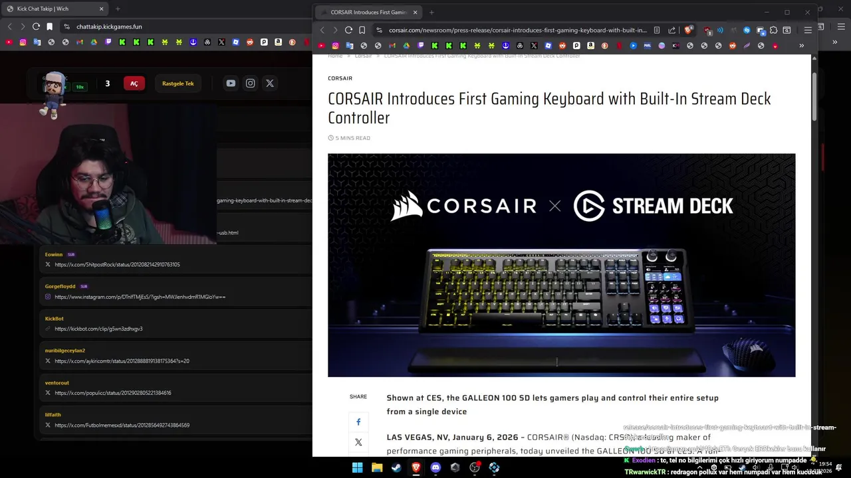Click the 5 MINS READ label
The height and width of the screenshot is (478, 851).
point(349,138)
